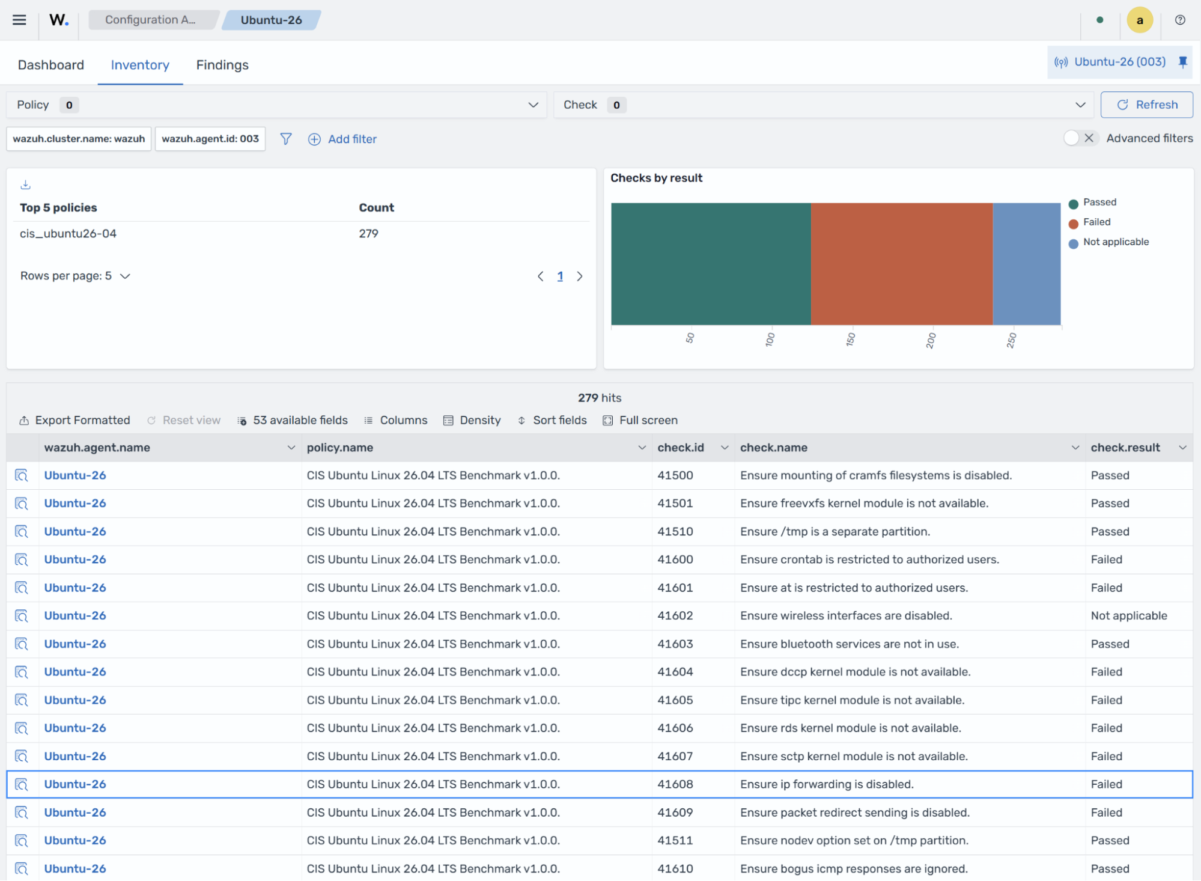The image size is (1201, 881).
Task: Inspect document details for check 41500 row
Action: [22, 475]
